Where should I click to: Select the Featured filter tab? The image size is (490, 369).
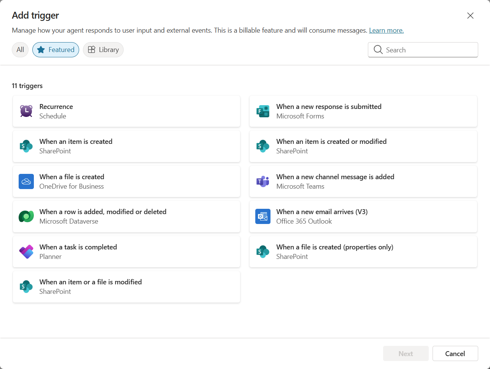pyautogui.click(x=56, y=50)
